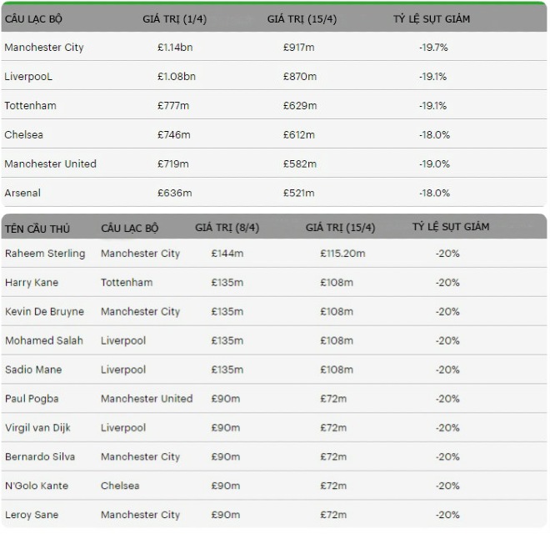This screenshot has height=534, width=550.
Task: Select the £1.08bn value for Liverpool
Action: pyautogui.click(x=176, y=77)
